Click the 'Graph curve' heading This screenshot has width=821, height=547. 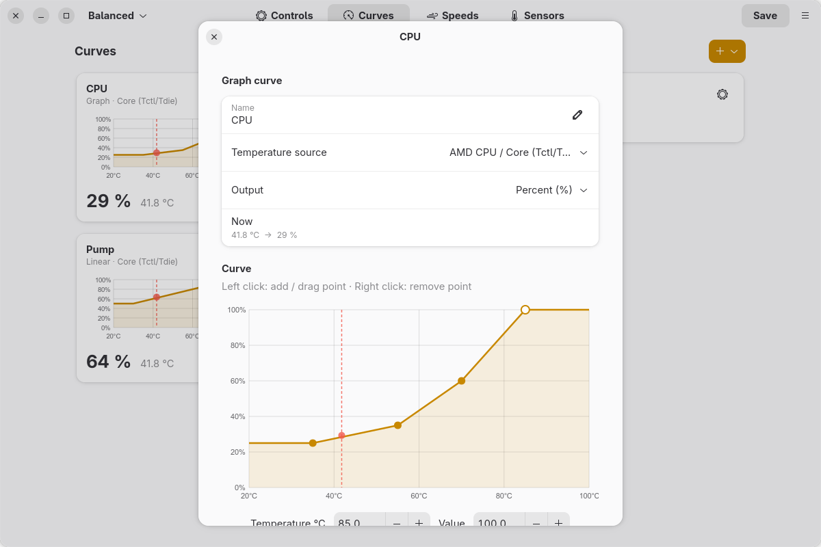tap(252, 81)
